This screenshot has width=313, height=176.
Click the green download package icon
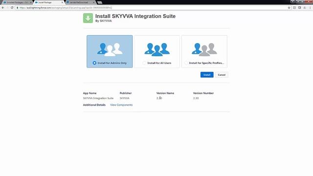(88, 18)
